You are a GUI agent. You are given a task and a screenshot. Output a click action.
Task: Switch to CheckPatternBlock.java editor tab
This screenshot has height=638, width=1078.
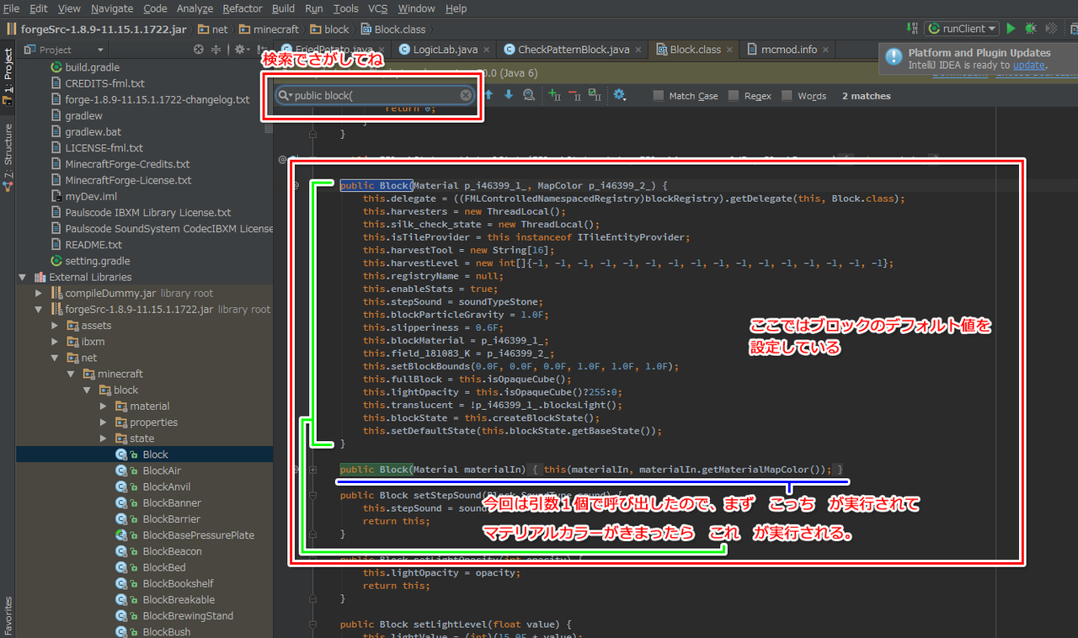click(x=574, y=50)
